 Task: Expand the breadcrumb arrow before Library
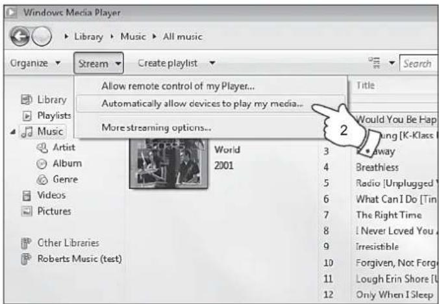click(x=66, y=36)
